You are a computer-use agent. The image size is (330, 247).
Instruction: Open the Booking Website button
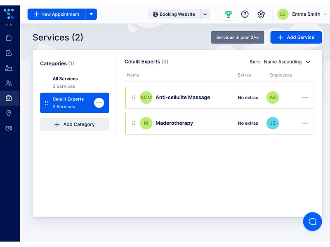pos(174,14)
